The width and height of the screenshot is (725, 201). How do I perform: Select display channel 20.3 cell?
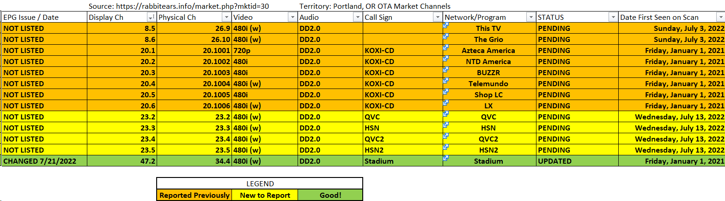coord(122,72)
